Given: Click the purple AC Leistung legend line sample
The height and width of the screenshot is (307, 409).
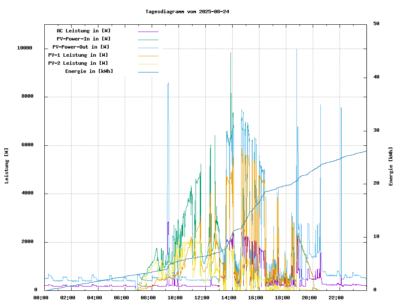Looking at the screenshot, I should pyautogui.click(x=148, y=31).
